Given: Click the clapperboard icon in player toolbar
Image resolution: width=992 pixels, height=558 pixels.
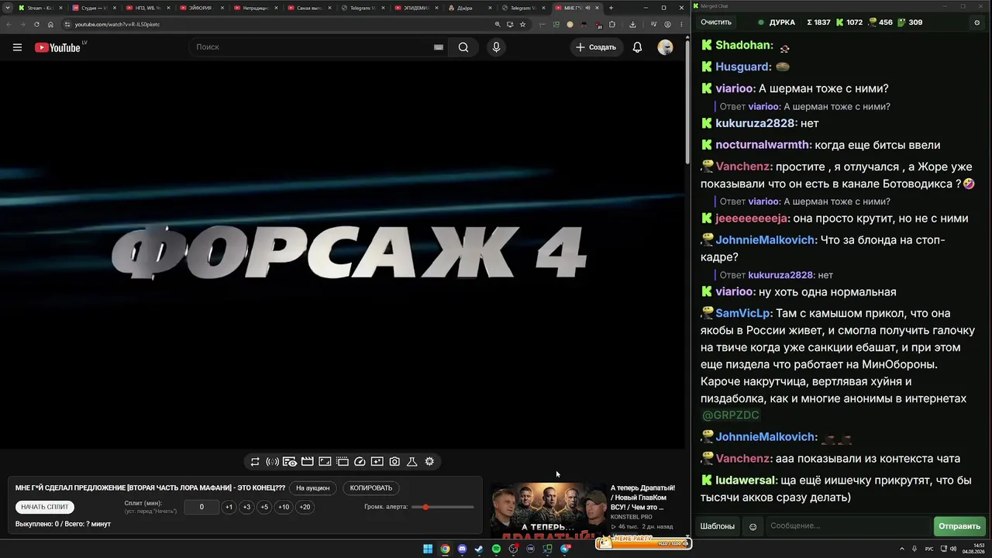Looking at the screenshot, I should click(307, 462).
